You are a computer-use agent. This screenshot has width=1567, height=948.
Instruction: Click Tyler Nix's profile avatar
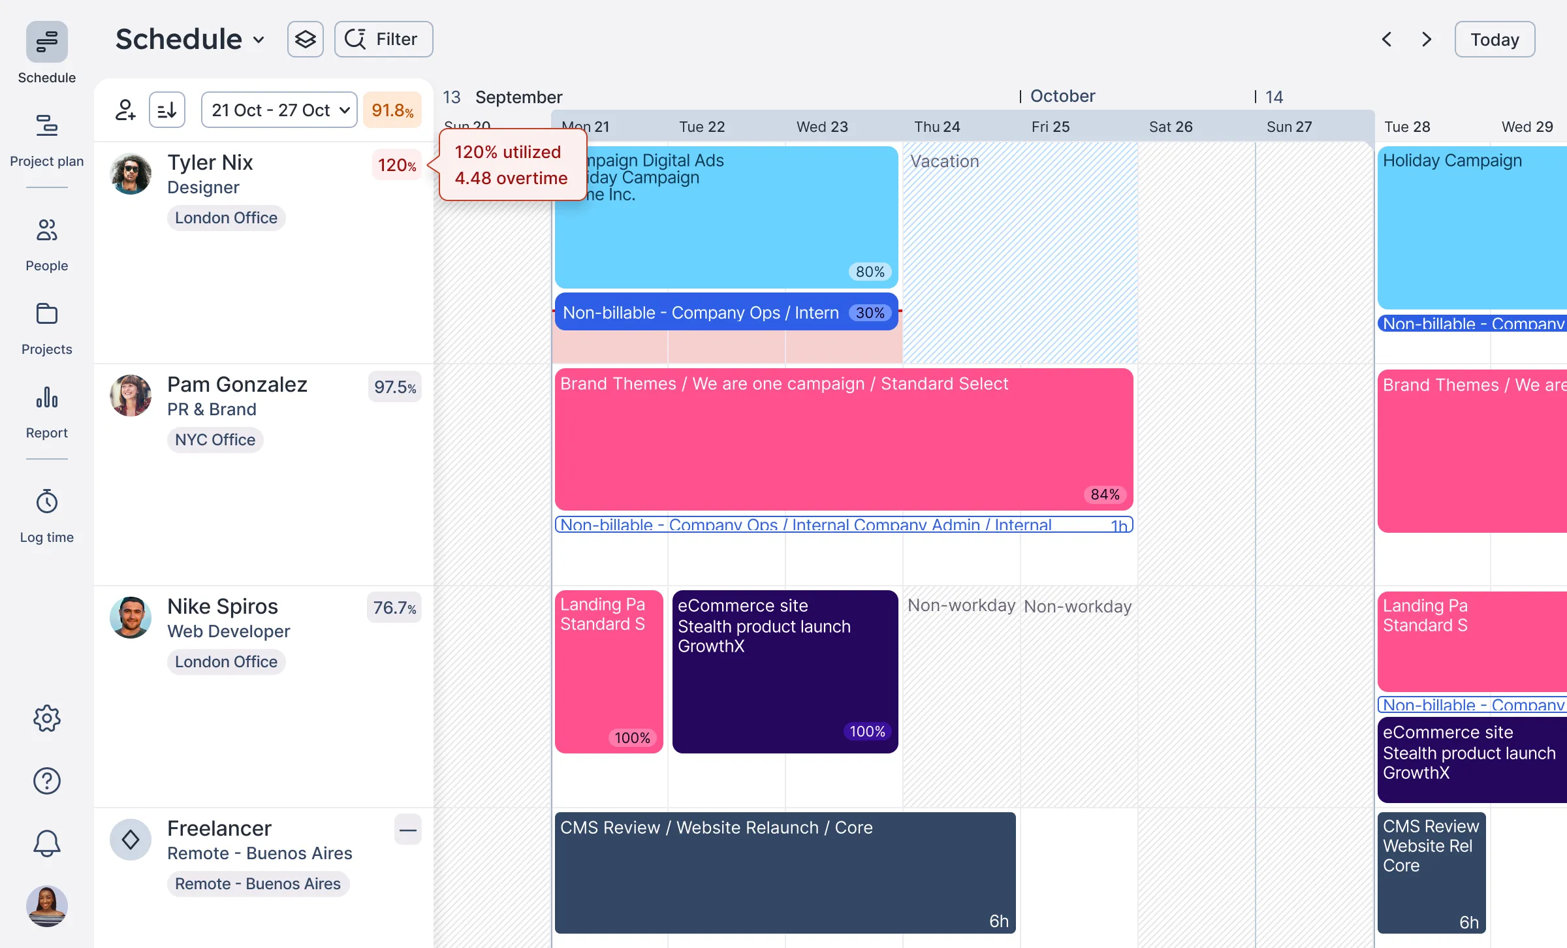tap(131, 174)
